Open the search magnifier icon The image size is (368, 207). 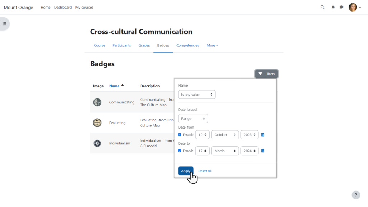point(322,7)
